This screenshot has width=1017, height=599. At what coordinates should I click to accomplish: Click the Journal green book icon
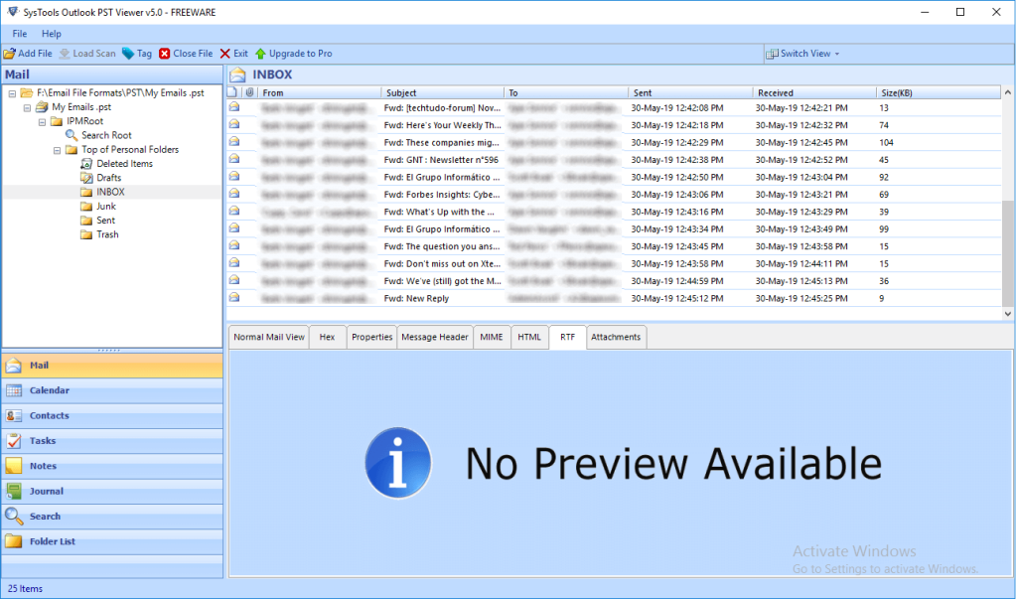pos(14,492)
